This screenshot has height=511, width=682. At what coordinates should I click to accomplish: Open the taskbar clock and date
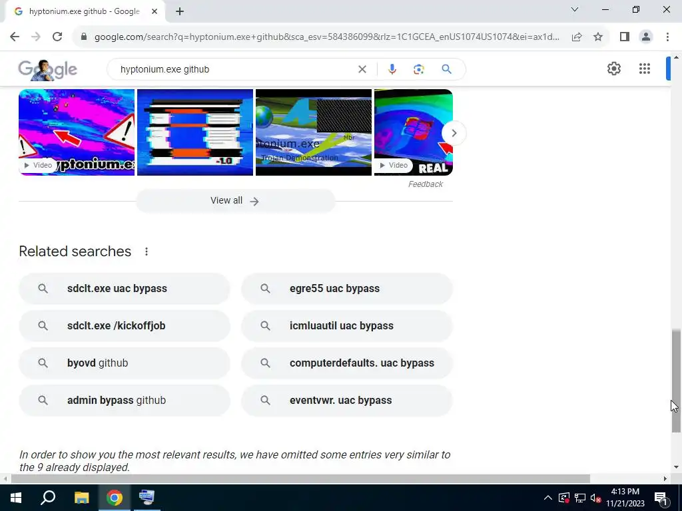pyautogui.click(x=625, y=498)
